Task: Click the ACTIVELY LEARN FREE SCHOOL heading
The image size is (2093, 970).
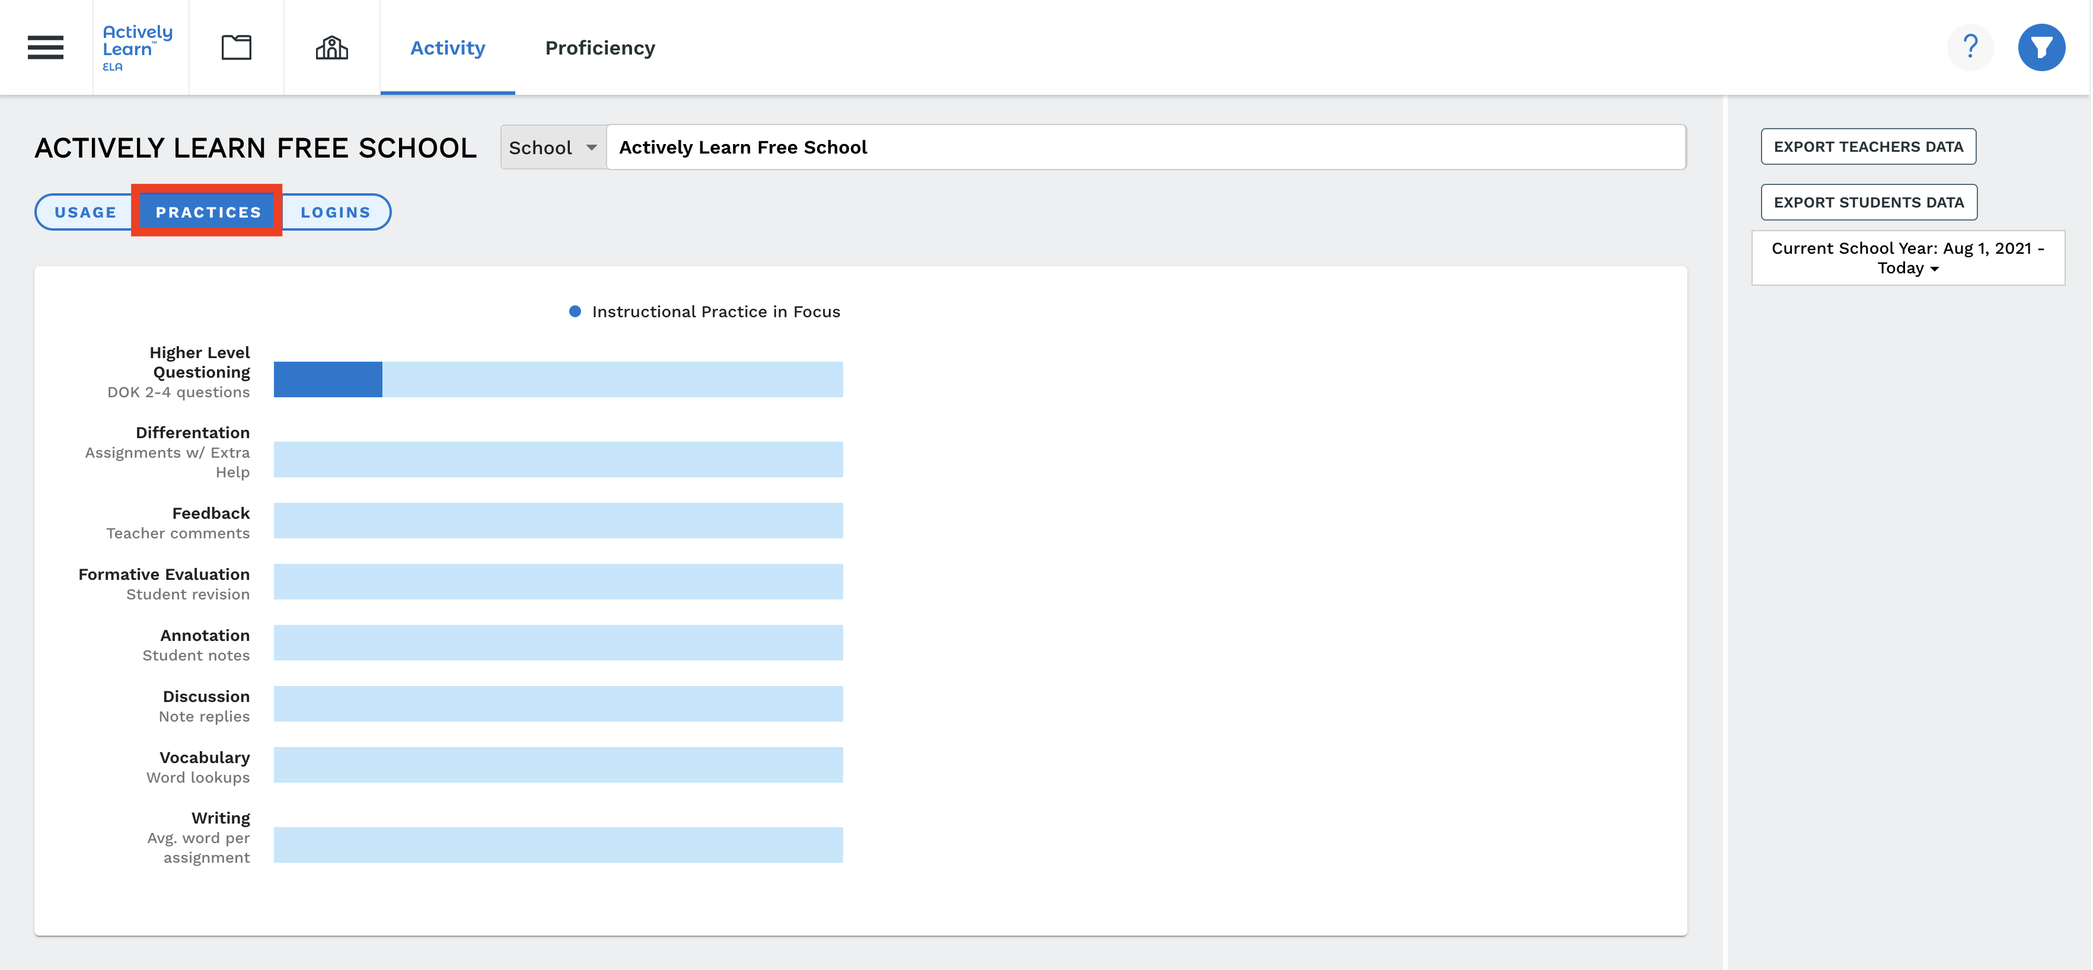Action: click(255, 148)
